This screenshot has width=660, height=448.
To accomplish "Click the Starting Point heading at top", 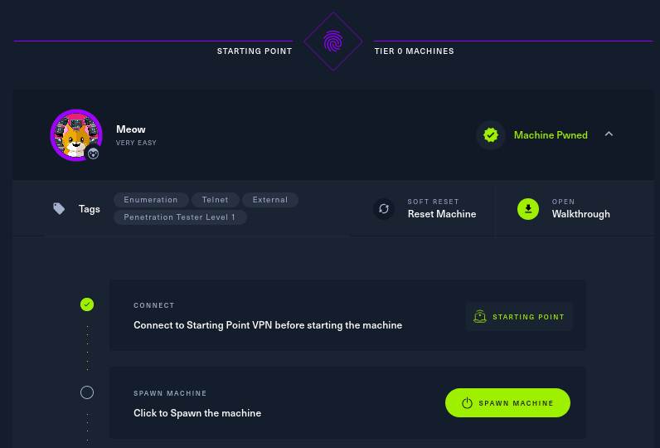I will click(x=255, y=51).
